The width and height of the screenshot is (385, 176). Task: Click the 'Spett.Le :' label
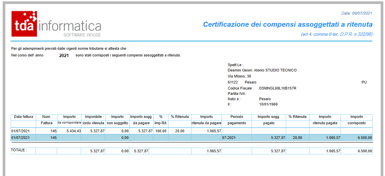[x=236, y=65]
